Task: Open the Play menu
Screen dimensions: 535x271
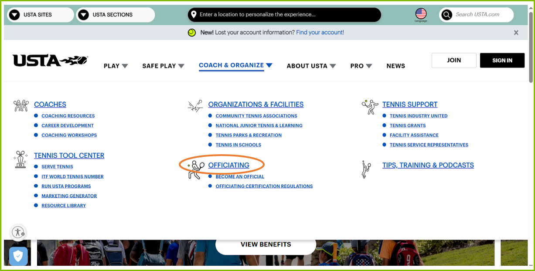Action: [x=116, y=66]
